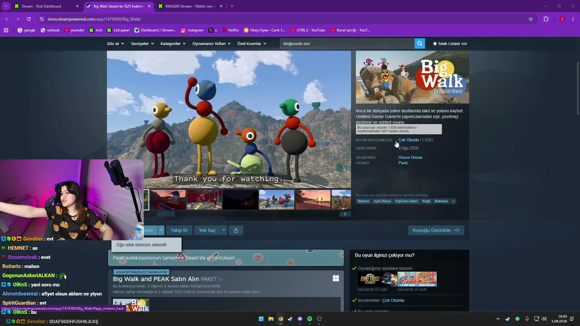Open İstek Listesi wishlist link
The height and width of the screenshot is (326, 580).
(x=450, y=43)
